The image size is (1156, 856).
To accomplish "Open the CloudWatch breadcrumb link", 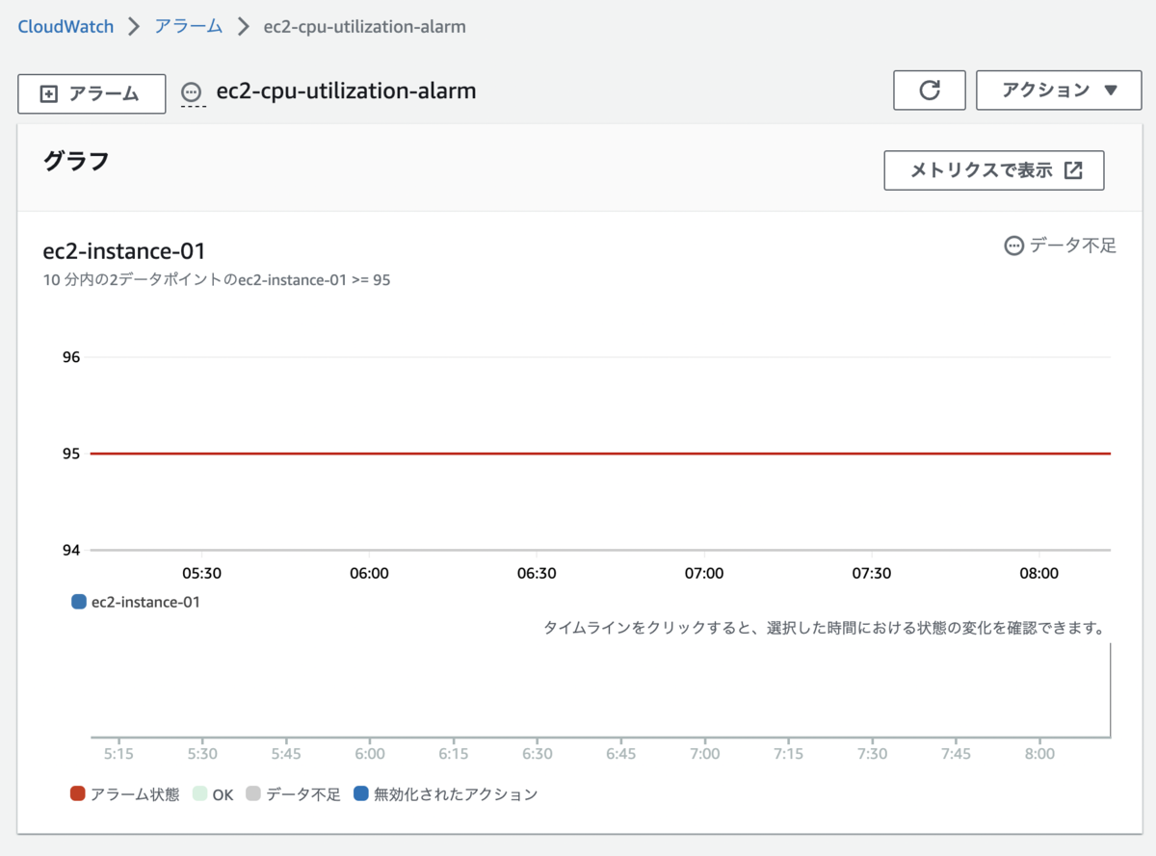I will [x=66, y=27].
